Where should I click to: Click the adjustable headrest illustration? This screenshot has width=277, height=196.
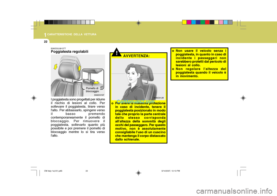pyautogui.click(x=78, y=75)
